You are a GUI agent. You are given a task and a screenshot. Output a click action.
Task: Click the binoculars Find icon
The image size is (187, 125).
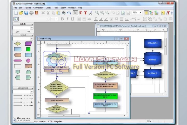pos(63,13)
